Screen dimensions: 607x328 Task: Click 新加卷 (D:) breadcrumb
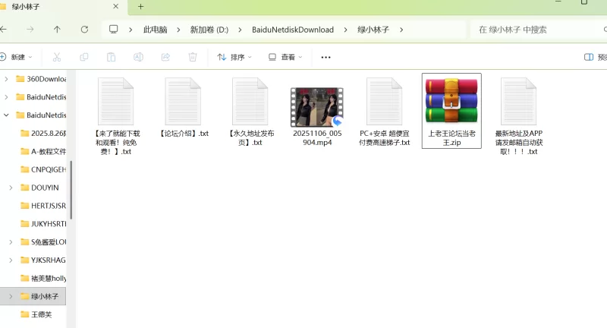pyautogui.click(x=209, y=30)
